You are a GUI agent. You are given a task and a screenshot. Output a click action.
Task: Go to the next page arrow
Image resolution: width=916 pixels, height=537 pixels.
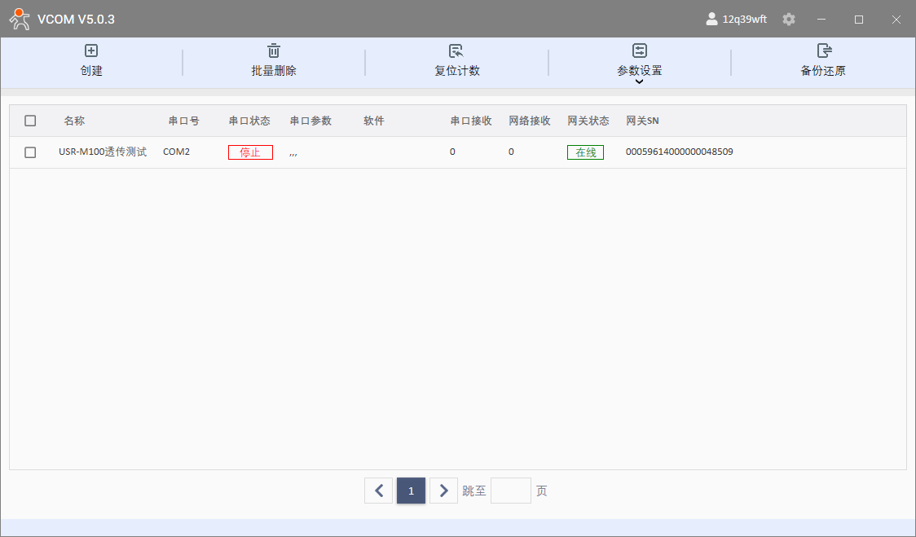coord(443,491)
